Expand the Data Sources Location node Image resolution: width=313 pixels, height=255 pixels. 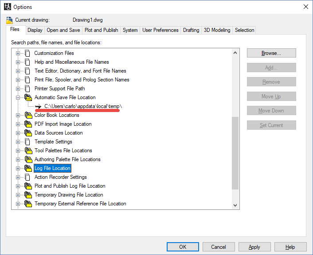[18, 133]
